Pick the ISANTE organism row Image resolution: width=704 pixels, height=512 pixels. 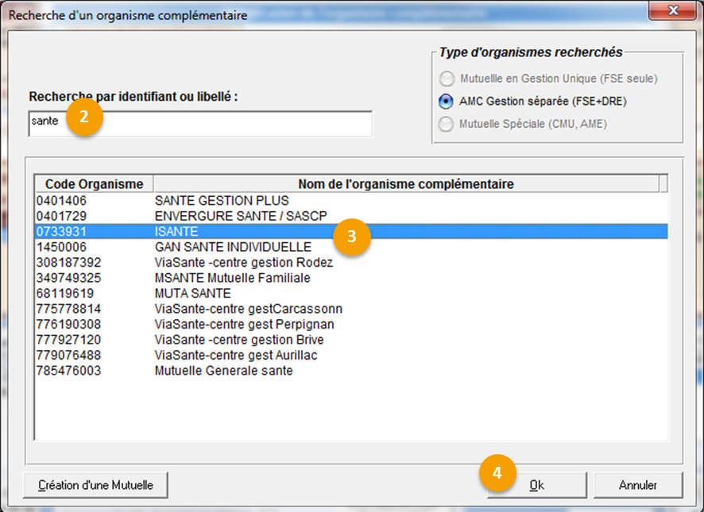176,232
